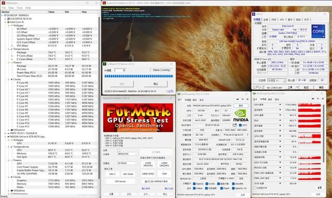Switch to the second tab in CPU-Z
This screenshot has width=332, height=198.
click(x=266, y=20)
